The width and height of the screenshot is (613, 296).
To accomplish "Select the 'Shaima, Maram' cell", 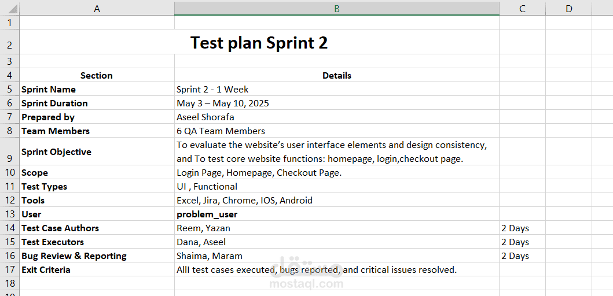I will pyautogui.click(x=337, y=256).
